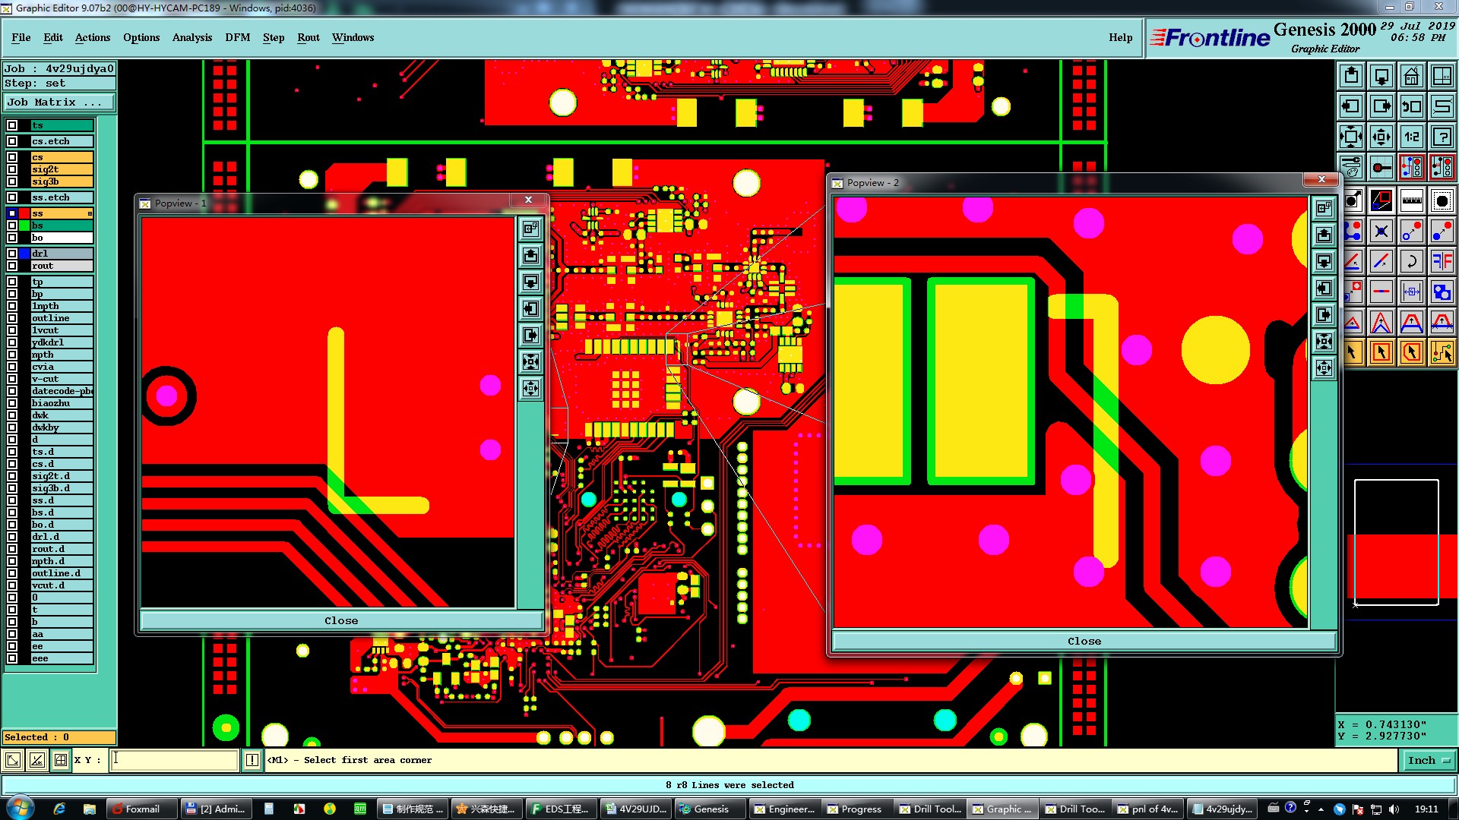Click the blue color swatch of drl layer
The image size is (1459, 820).
(x=25, y=254)
